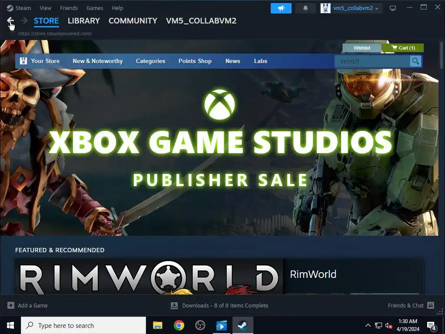Launch Google Chrome from the taskbar

pyautogui.click(x=179, y=325)
